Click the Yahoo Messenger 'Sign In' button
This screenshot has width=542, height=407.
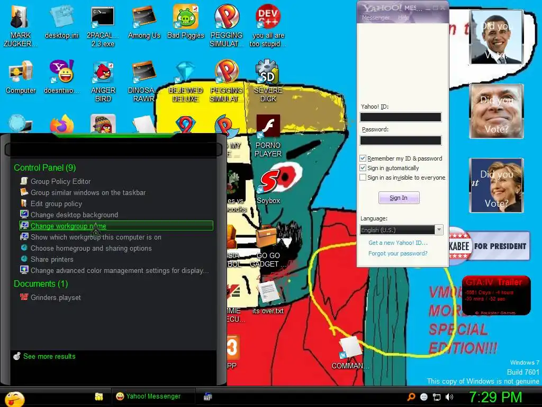point(399,198)
